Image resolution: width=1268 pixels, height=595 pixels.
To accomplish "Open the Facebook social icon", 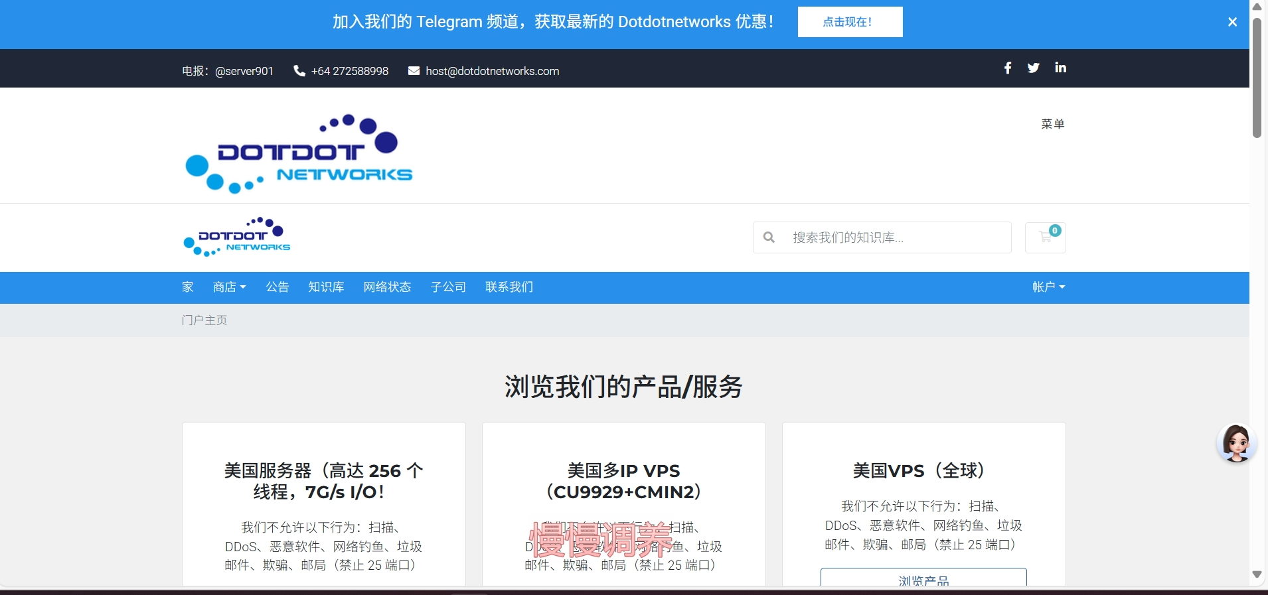I will click(1007, 68).
